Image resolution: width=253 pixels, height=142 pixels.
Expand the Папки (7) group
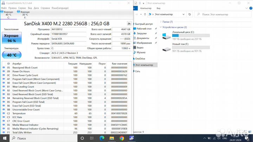pos(161,22)
